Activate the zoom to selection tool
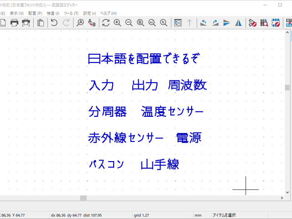The height and width of the screenshot is (219, 292). [163, 23]
